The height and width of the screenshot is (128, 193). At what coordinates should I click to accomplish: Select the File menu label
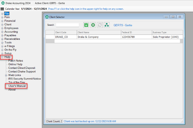(x=7, y=14)
